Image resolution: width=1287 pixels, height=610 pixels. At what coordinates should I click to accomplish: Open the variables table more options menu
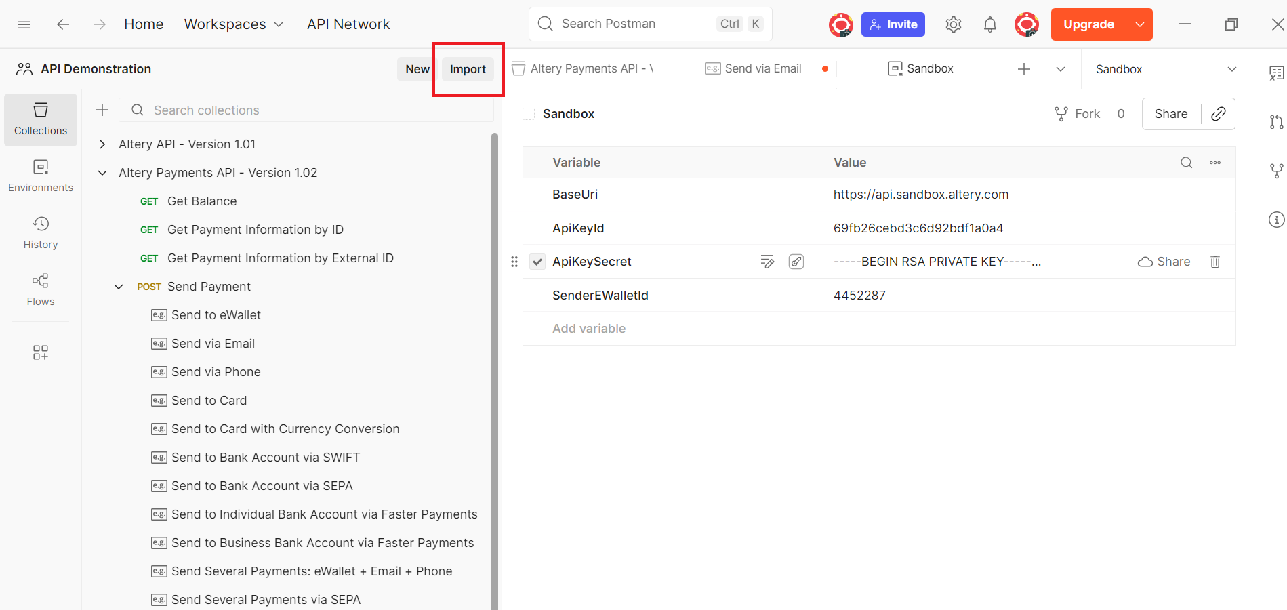(x=1215, y=163)
